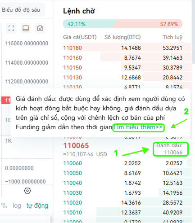The height and width of the screenshot is (223, 195).
Task: Click the Tích luỹ column header
Action: 172,37
